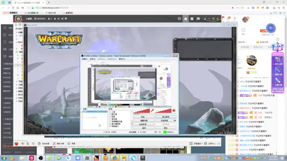The height and width of the screenshot is (161, 287).
Task: Click the OBS exit button
Action: point(166,128)
